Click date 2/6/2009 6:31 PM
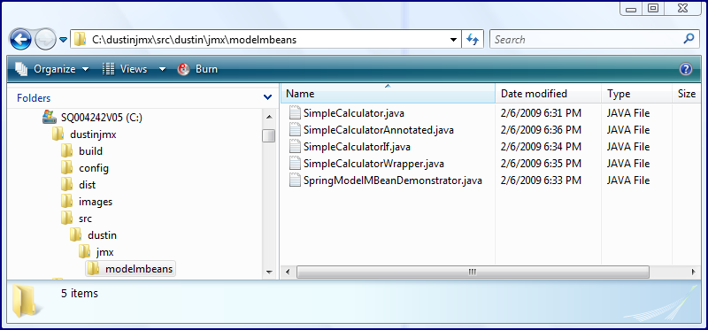 (541, 113)
